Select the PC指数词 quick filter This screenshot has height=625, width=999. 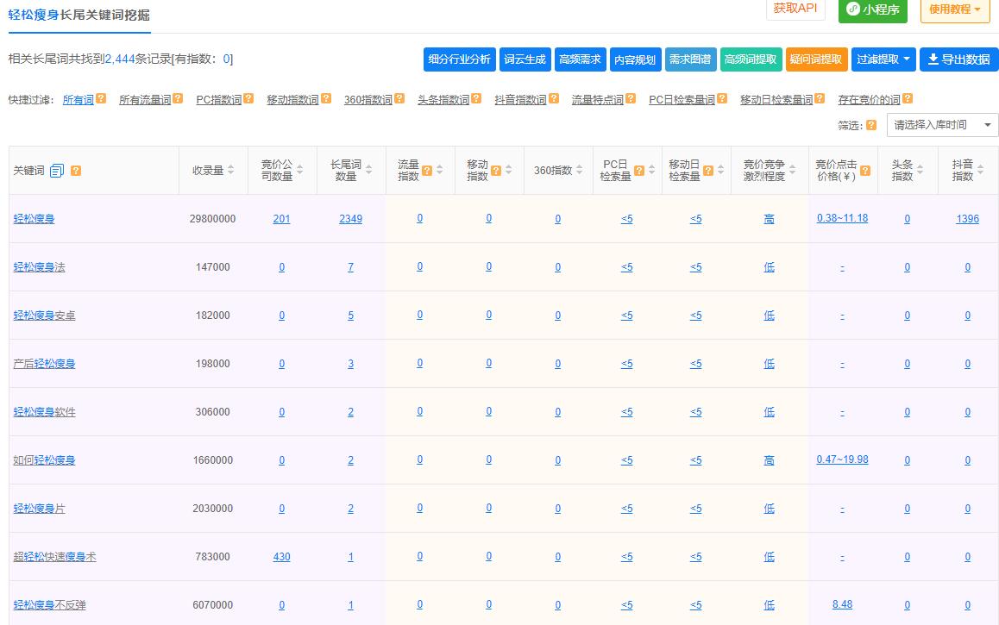pyautogui.click(x=218, y=100)
